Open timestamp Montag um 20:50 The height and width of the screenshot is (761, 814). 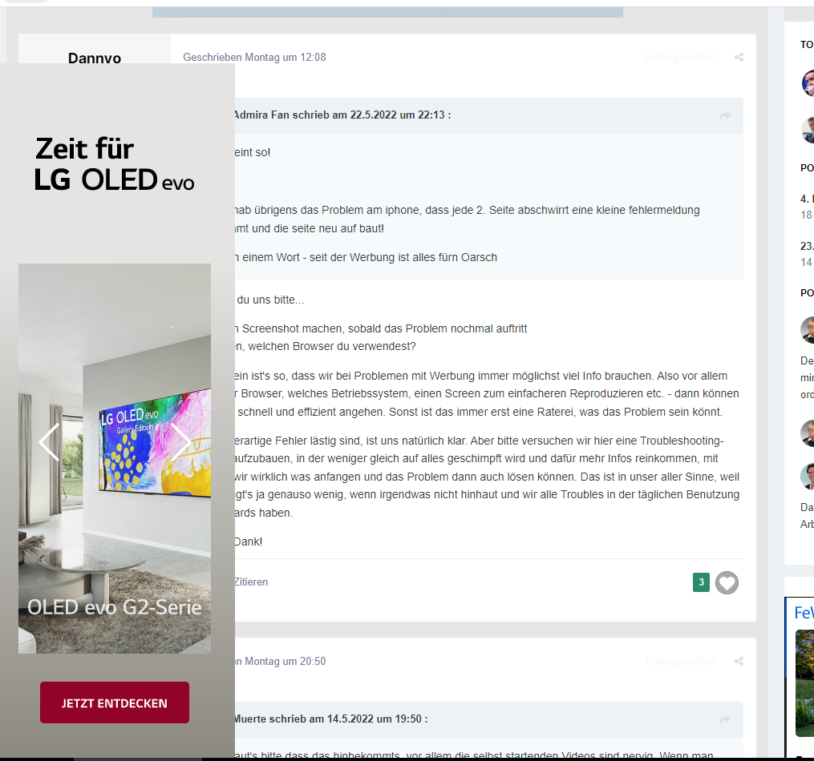pos(281,662)
